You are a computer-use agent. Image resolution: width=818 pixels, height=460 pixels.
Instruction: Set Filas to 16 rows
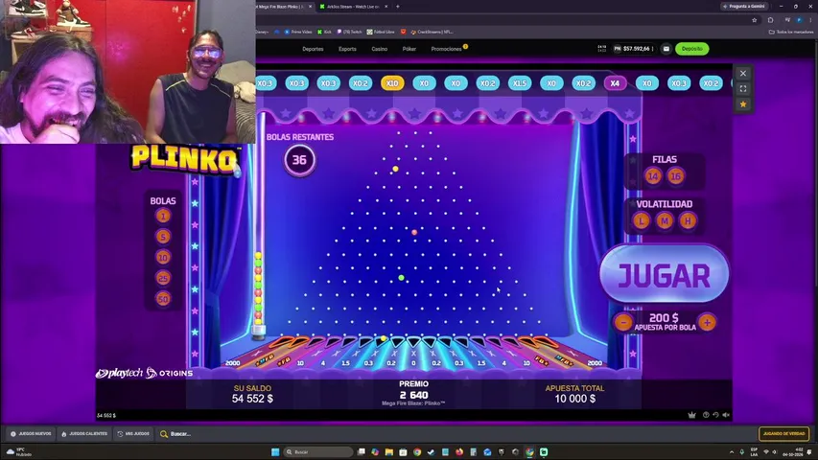[675, 176]
